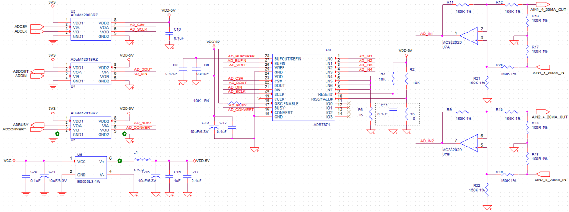569x212 pixels.
Task: Select resistor R11 symbol
Action: coord(462,5)
